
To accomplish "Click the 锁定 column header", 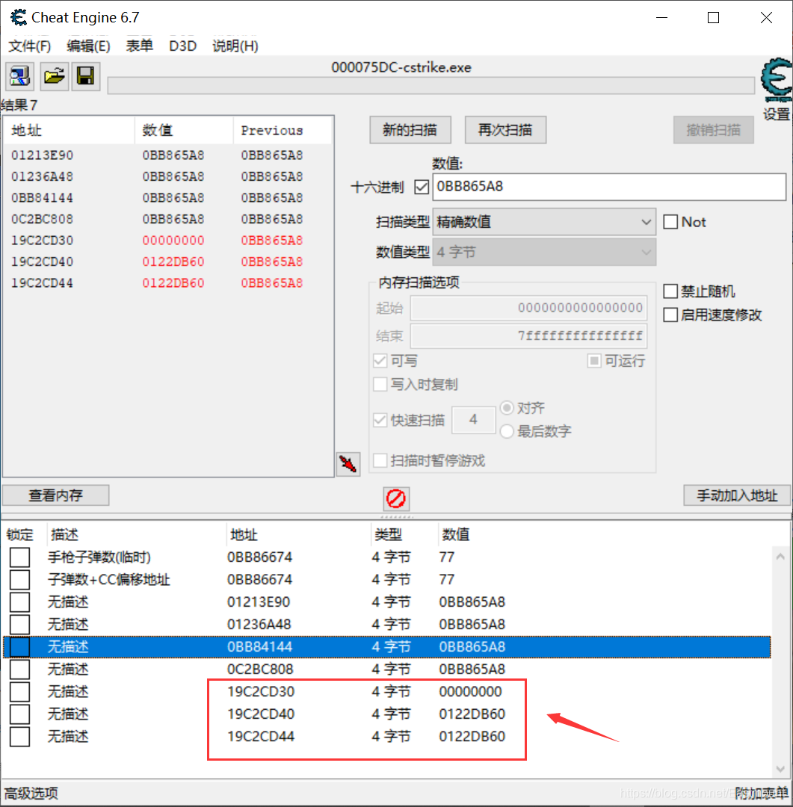I will pyautogui.click(x=24, y=535).
